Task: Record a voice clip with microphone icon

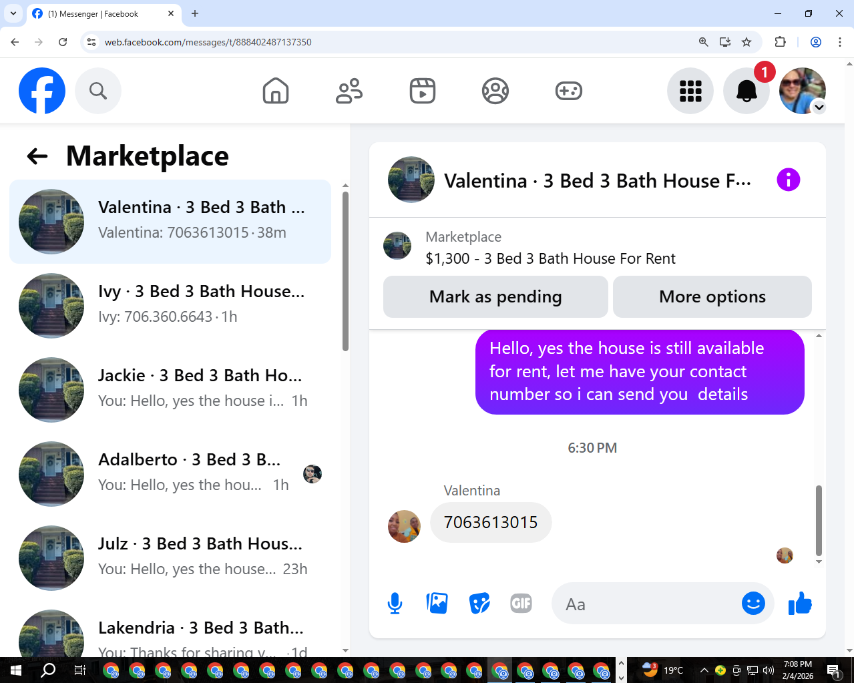Action: coord(395,604)
